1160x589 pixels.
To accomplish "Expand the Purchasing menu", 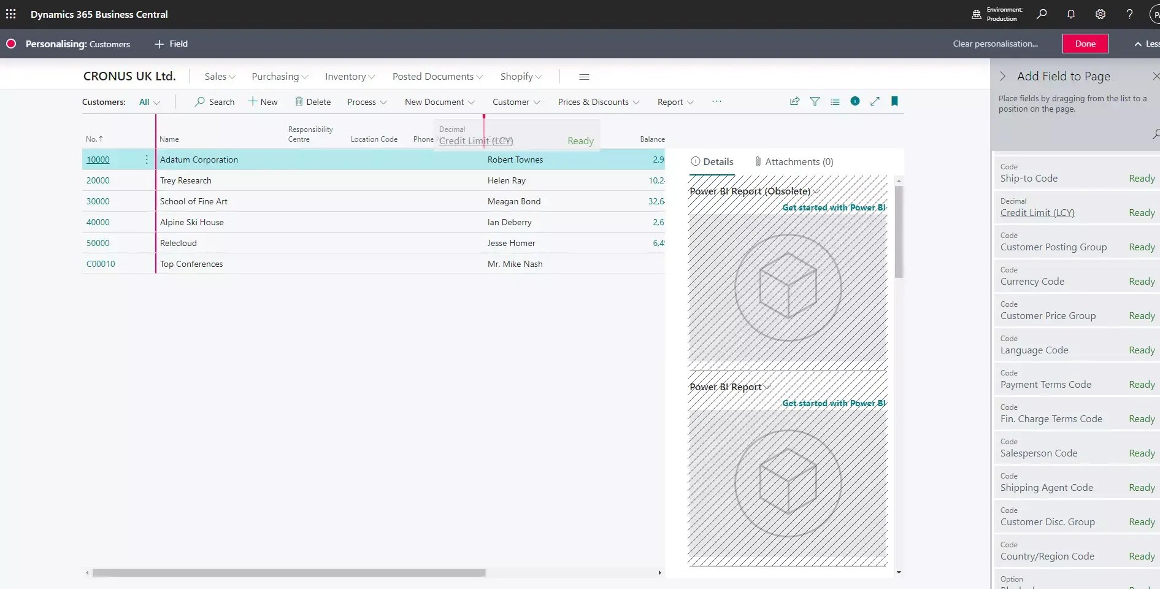I will click(x=280, y=77).
